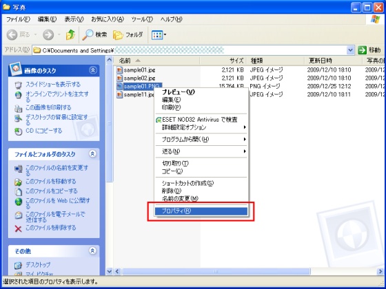Open the 検索 search tool
Image resolution: width=386 pixels, height=289 pixels.
(x=94, y=35)
